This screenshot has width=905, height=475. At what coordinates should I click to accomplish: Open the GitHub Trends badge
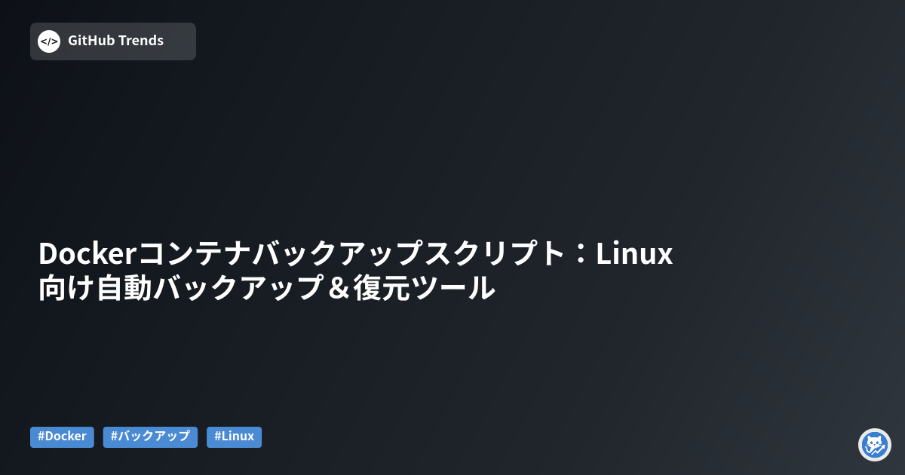pos(113,41)
